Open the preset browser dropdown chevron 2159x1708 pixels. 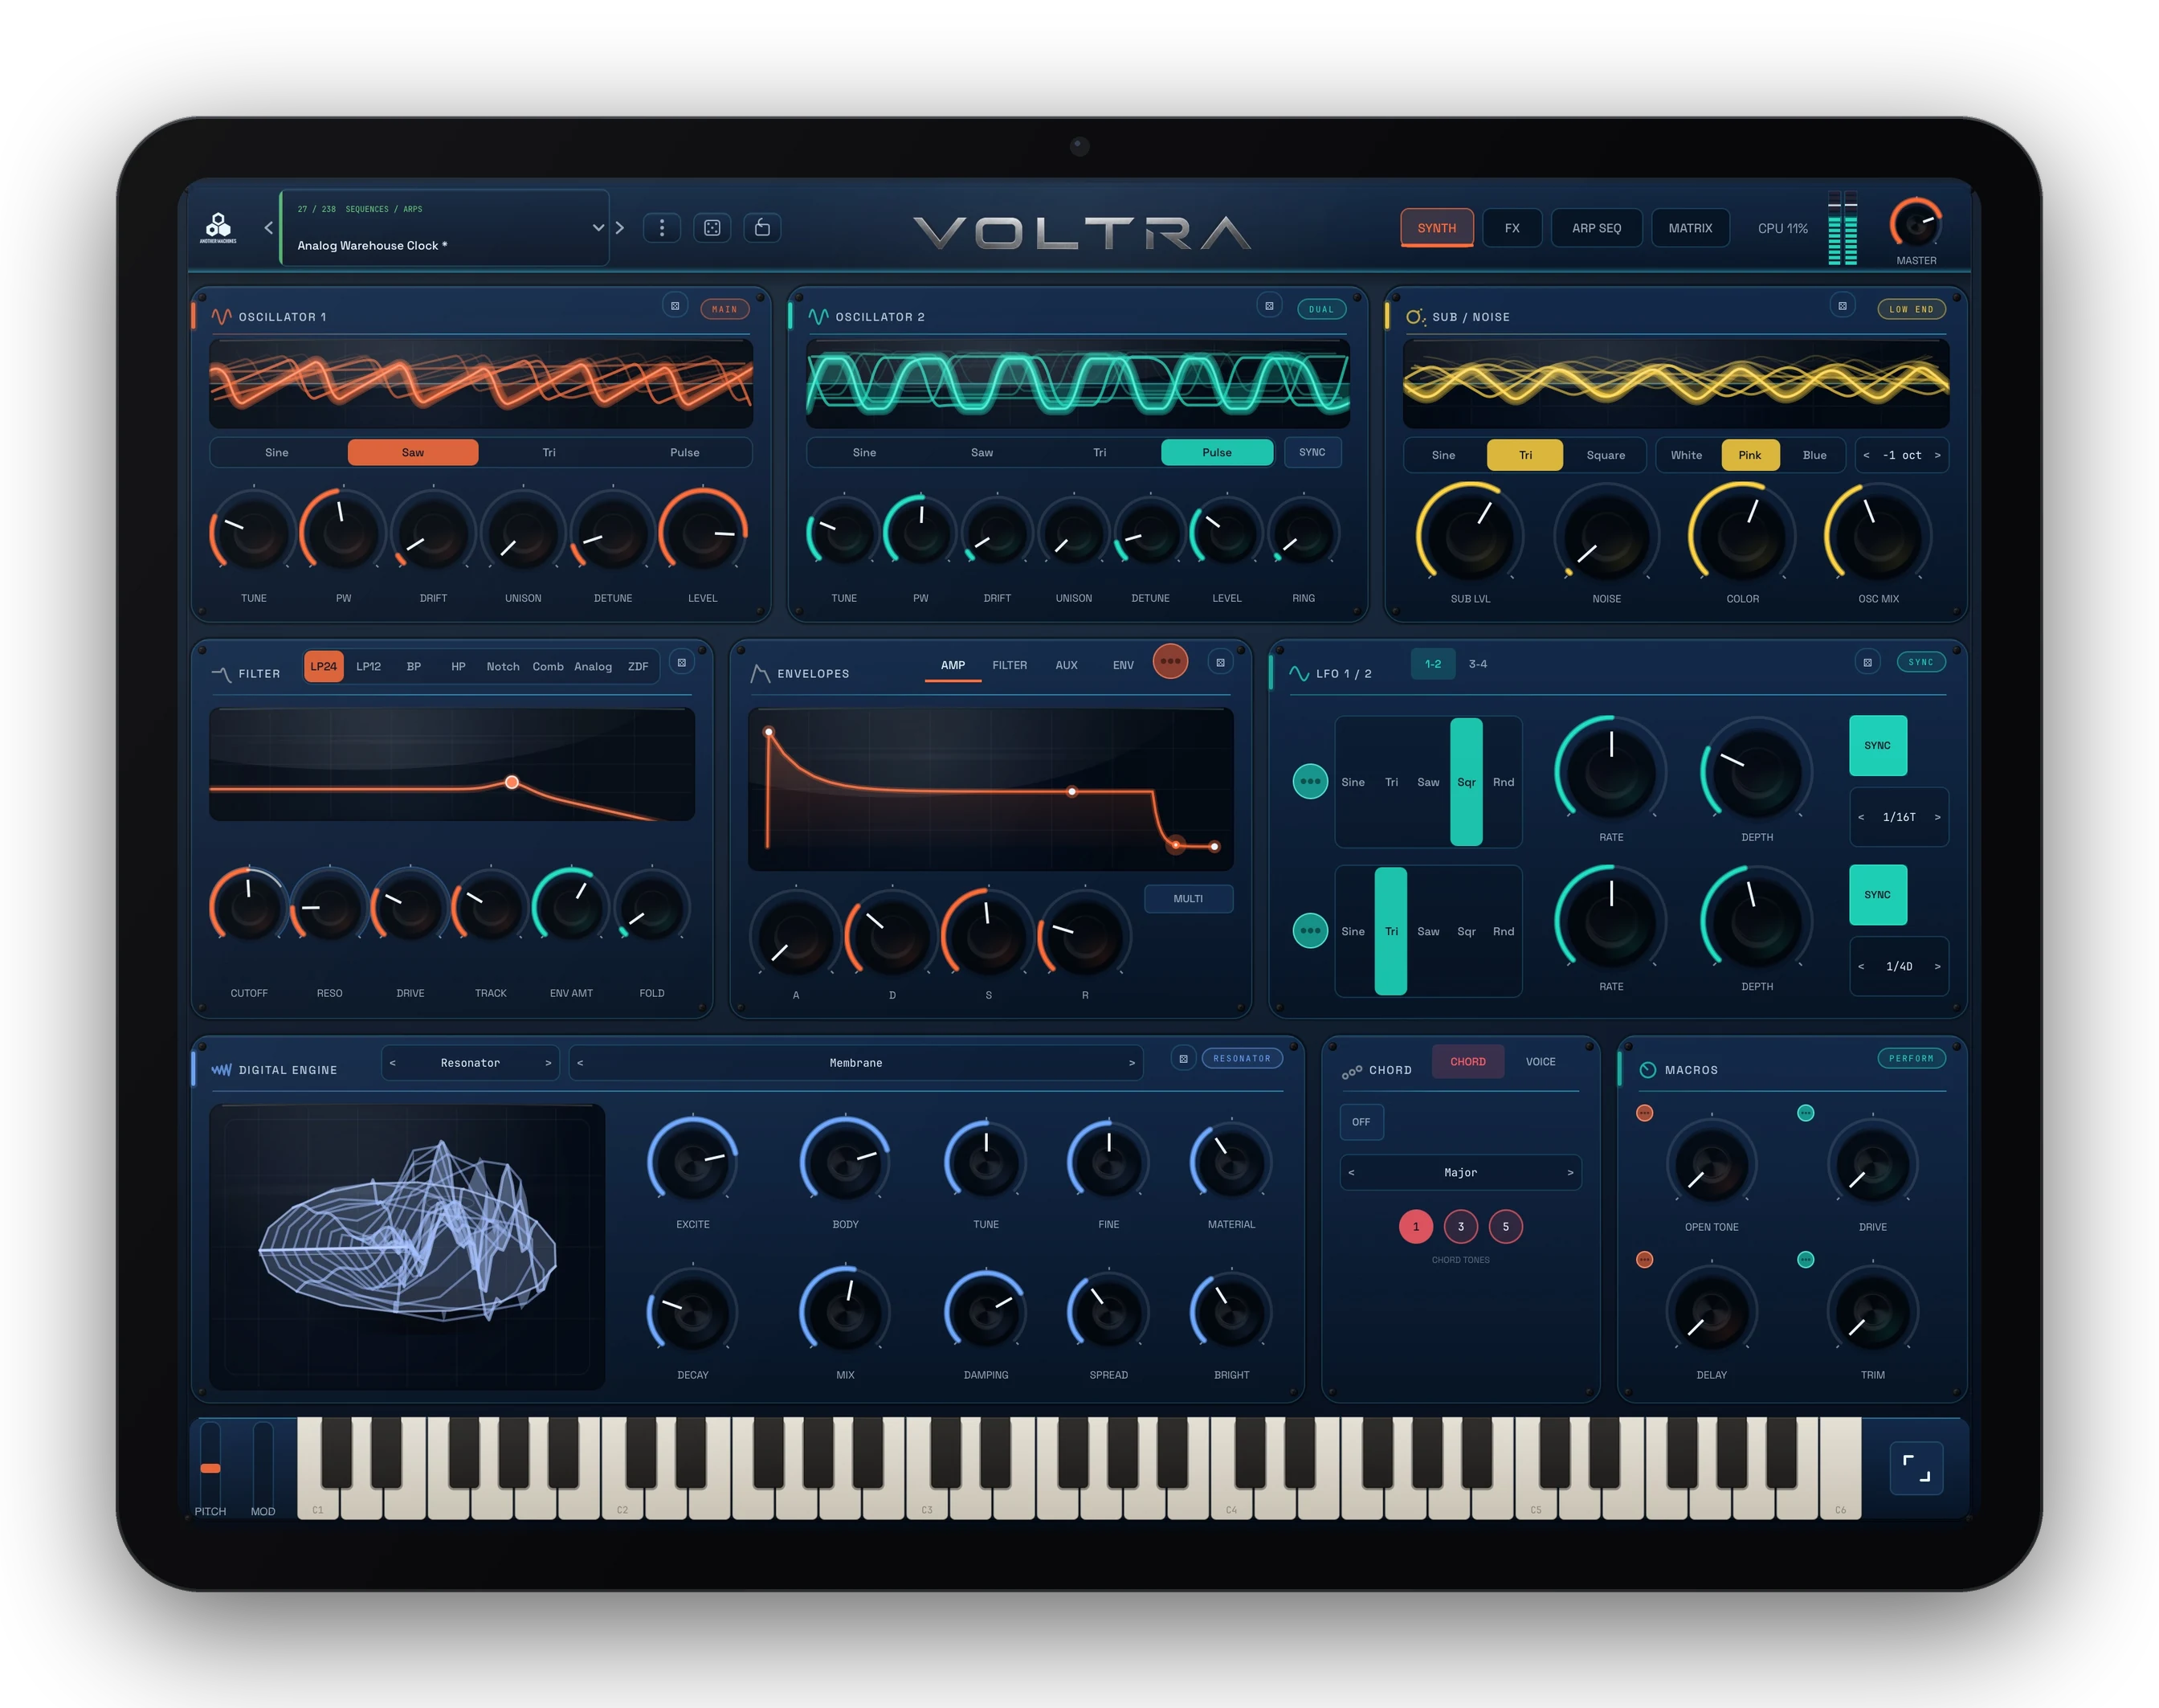point(598,228)
